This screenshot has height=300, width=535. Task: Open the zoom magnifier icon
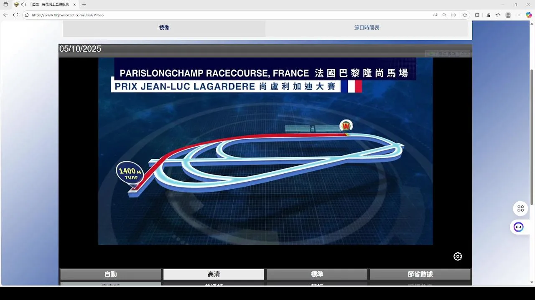point(444,15)
